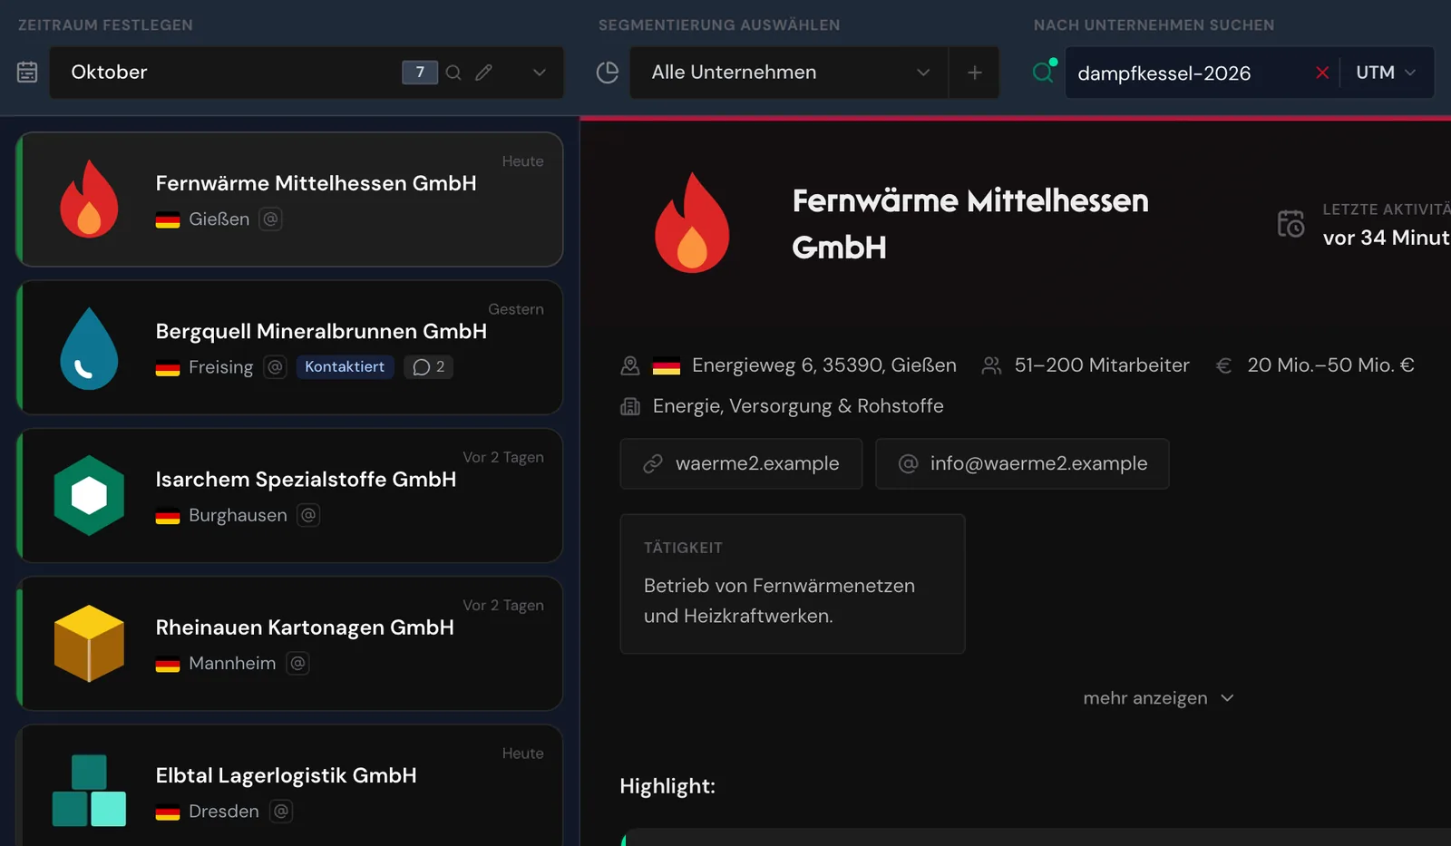1451x846 pixels.
Task: Select the Elbtal Lagerlogistik GmbH card
Action: [290, 785]
